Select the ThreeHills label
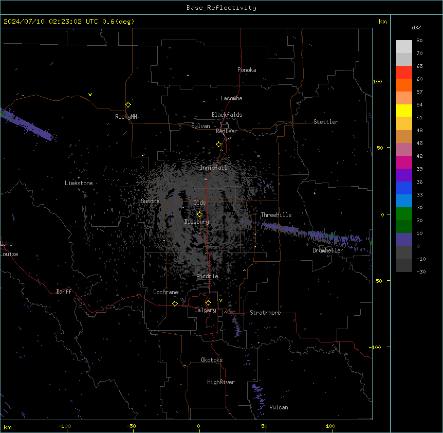The image size is (443, 433). (276, 215)
